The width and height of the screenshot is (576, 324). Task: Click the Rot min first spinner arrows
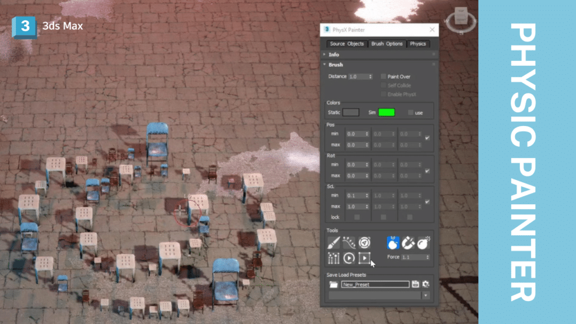[x=367, y=165]
